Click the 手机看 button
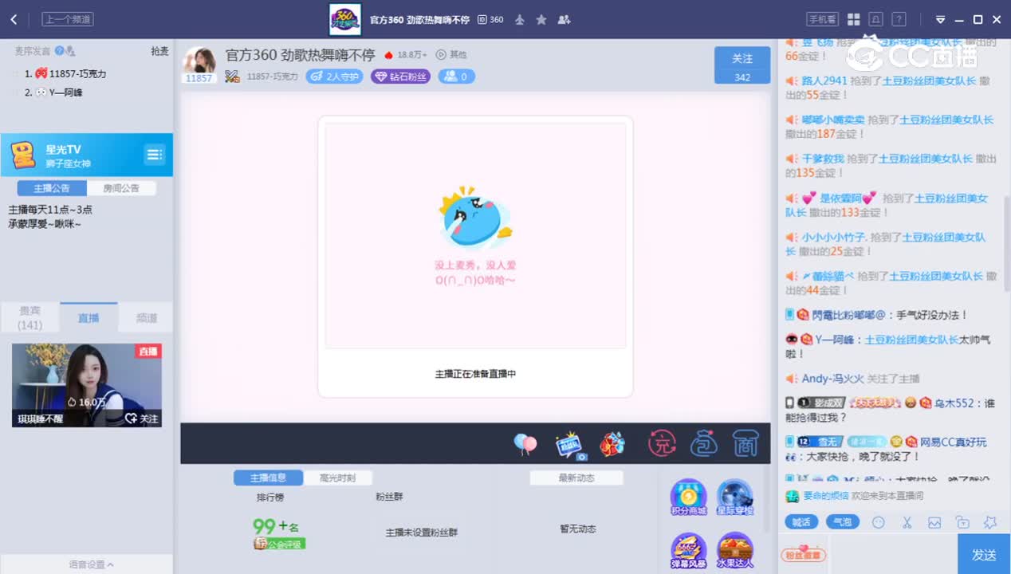 [x=823, y=19]
